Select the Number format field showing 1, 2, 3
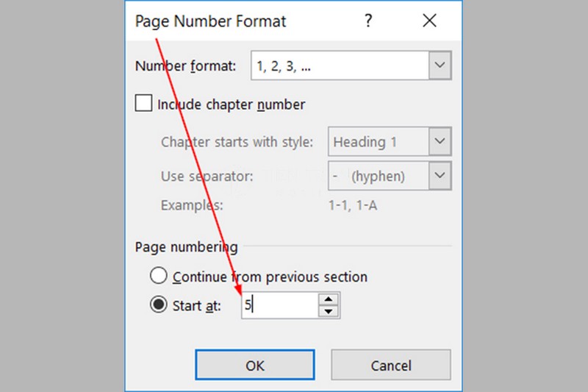588x392 pixels. tap(340, 65)
